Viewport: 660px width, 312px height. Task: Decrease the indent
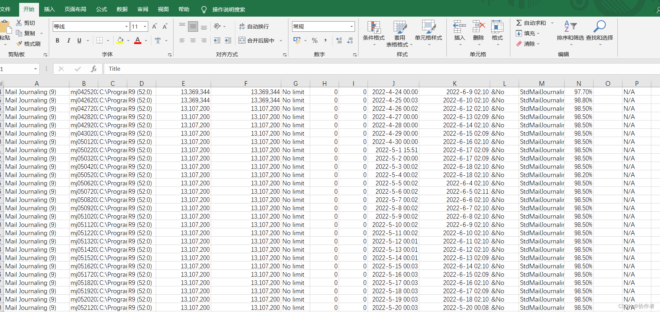217,40
